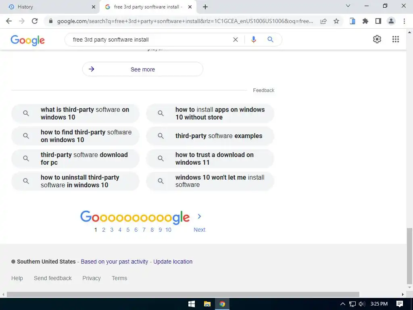Screen dimensions: 413x310
Task: Open Based on your past activity
Action: 114,262
